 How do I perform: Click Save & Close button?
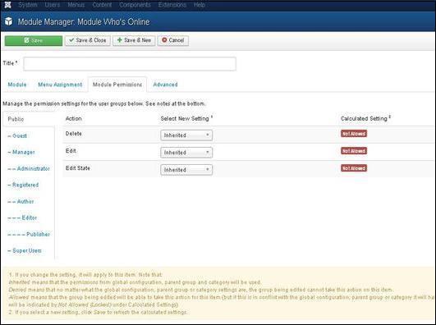(88, 40)
